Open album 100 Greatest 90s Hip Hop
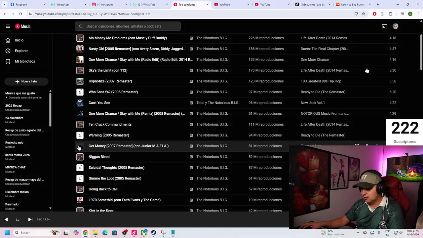The height and width of the screenshot is (238, 423). [x=321, y=81]
